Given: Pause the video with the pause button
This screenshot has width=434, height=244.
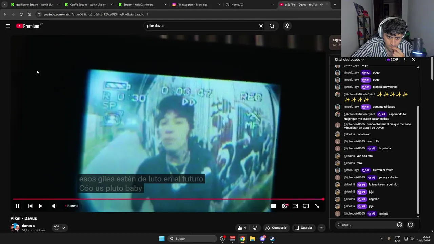Looking at the screenshot, I should tap(18, 206).
